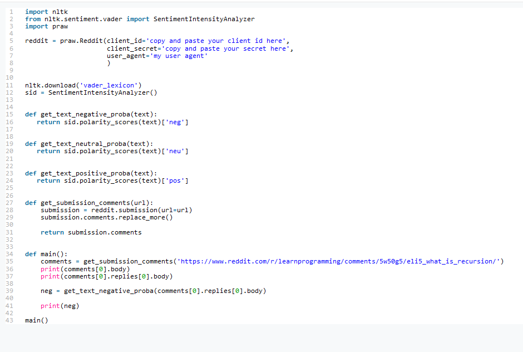Click the 'neg =' assignment on line 39
The height and width of the screenshot is (352, 523).
[x=51, y=291]
